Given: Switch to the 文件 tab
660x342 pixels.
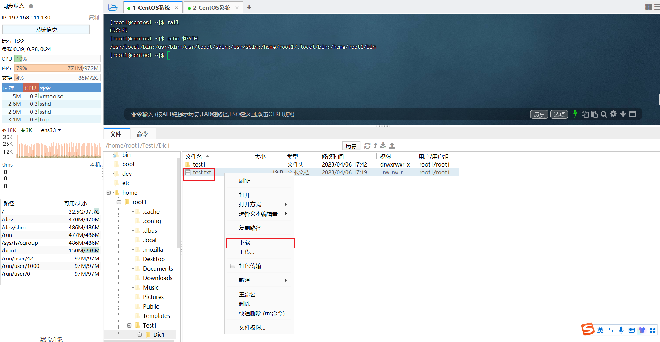Looking at the screenshot, I should click(116, 134).
